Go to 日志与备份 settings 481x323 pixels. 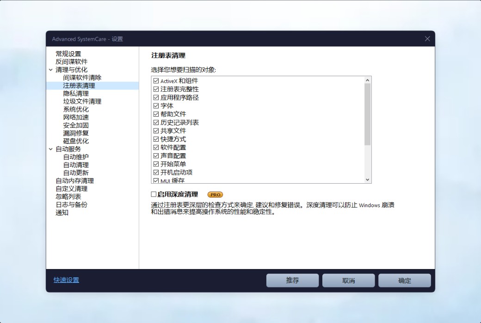(71, 204)
